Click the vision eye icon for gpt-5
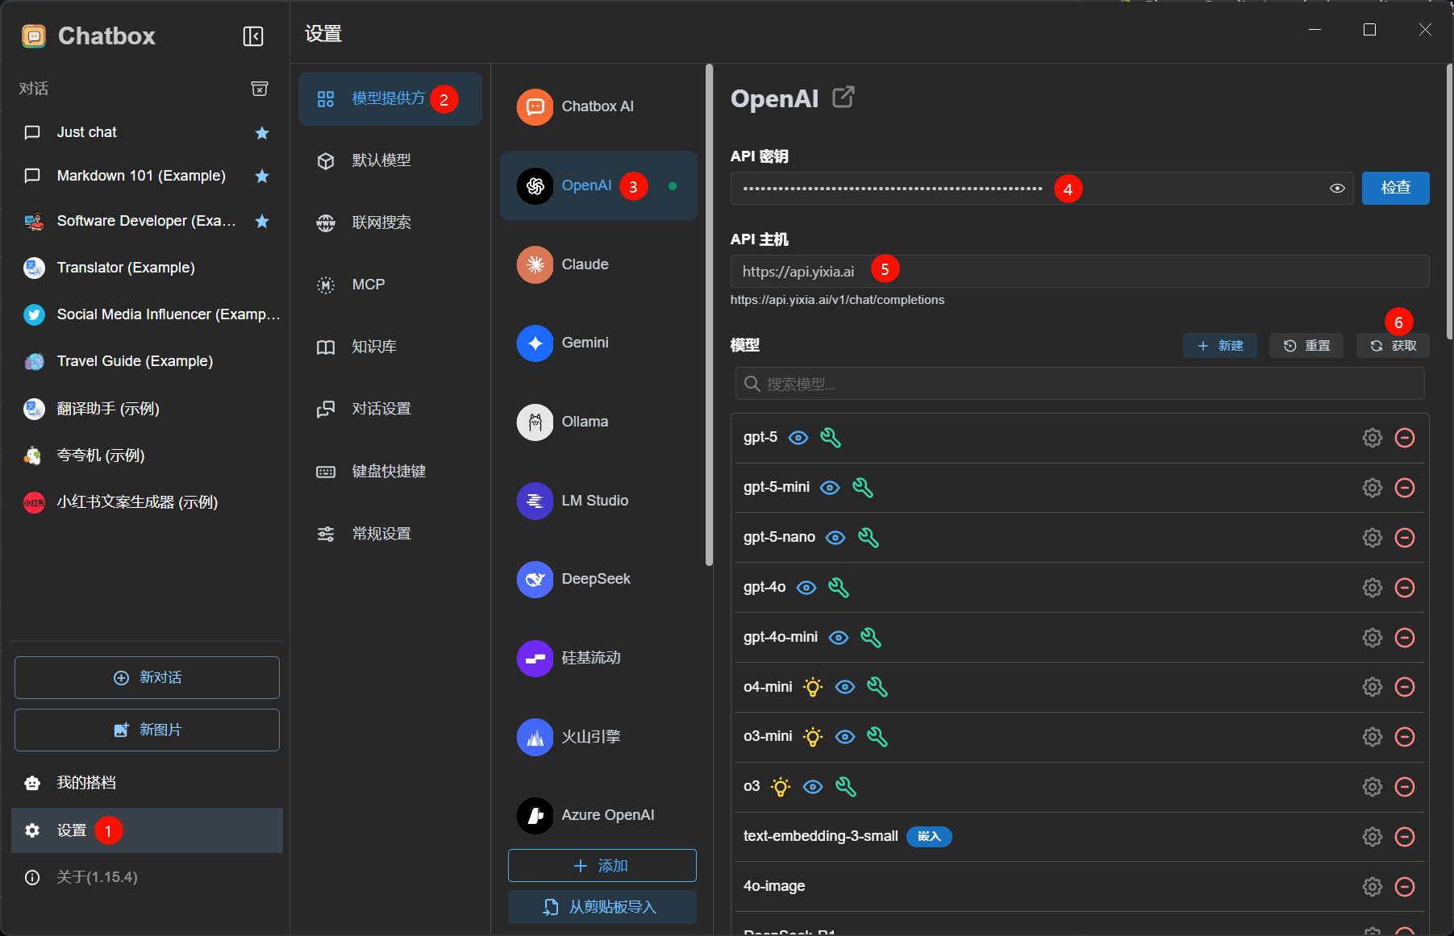 click(798, 438)
